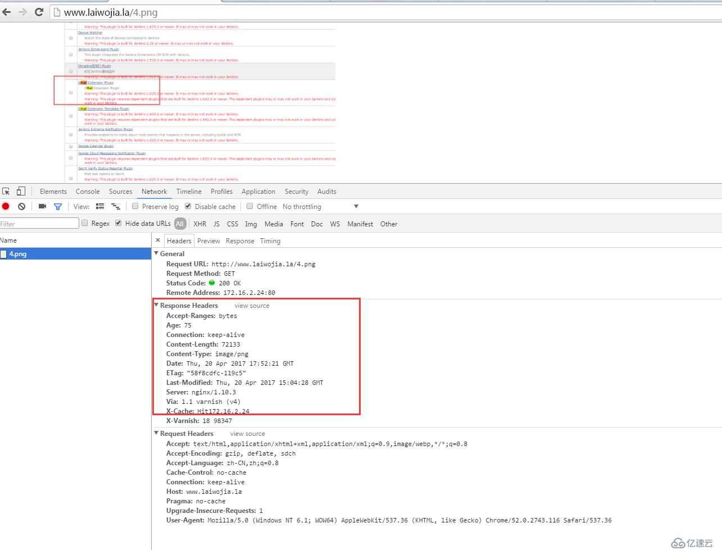This screenshot has width=722, height=550.
Task: Reload the page with the refresh icon
Action: [x=39, y=12]
